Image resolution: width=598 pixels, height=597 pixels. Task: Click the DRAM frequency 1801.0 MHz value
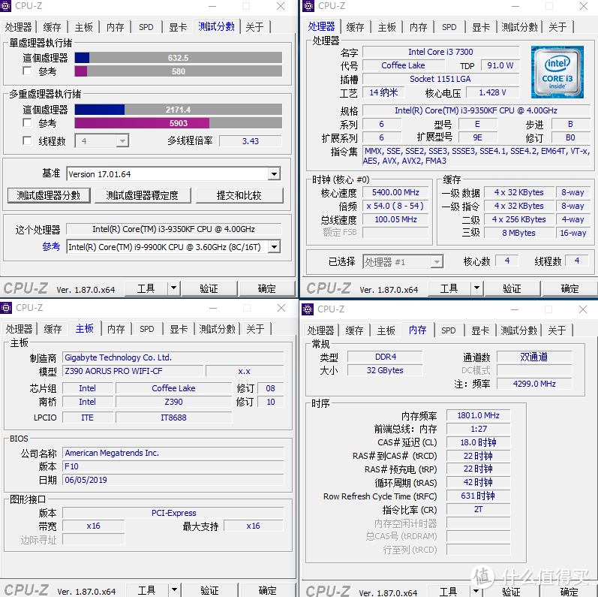pos(478,415)
